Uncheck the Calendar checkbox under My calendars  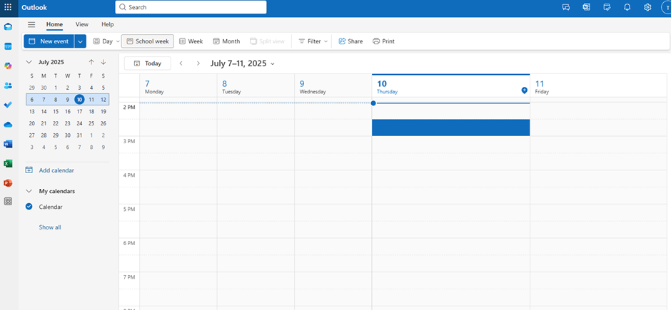click(29, 207)
